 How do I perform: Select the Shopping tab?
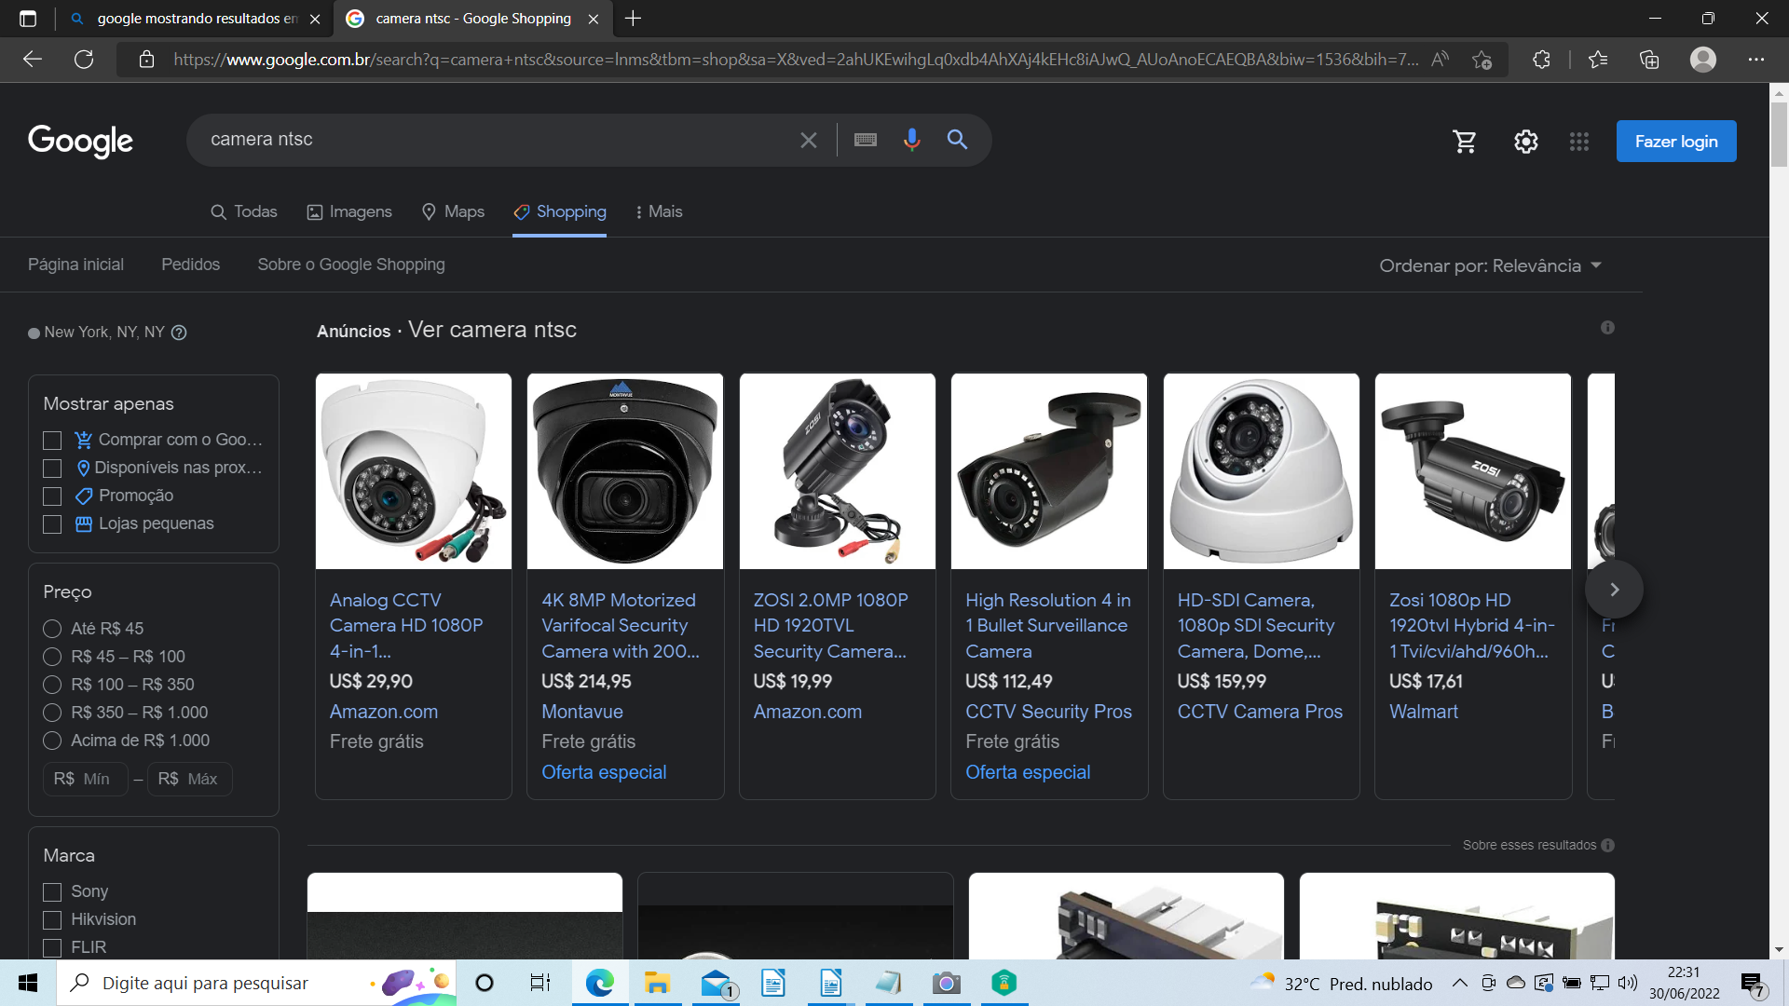click(x=559, y=211)
